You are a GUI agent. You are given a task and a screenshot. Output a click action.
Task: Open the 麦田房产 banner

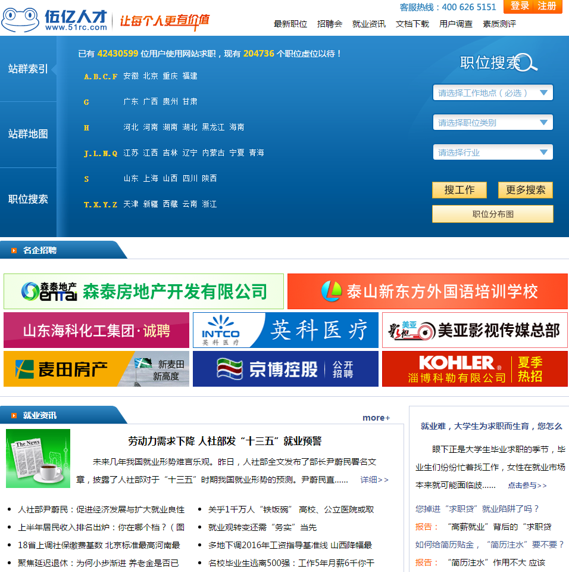[x=96, y=369]
